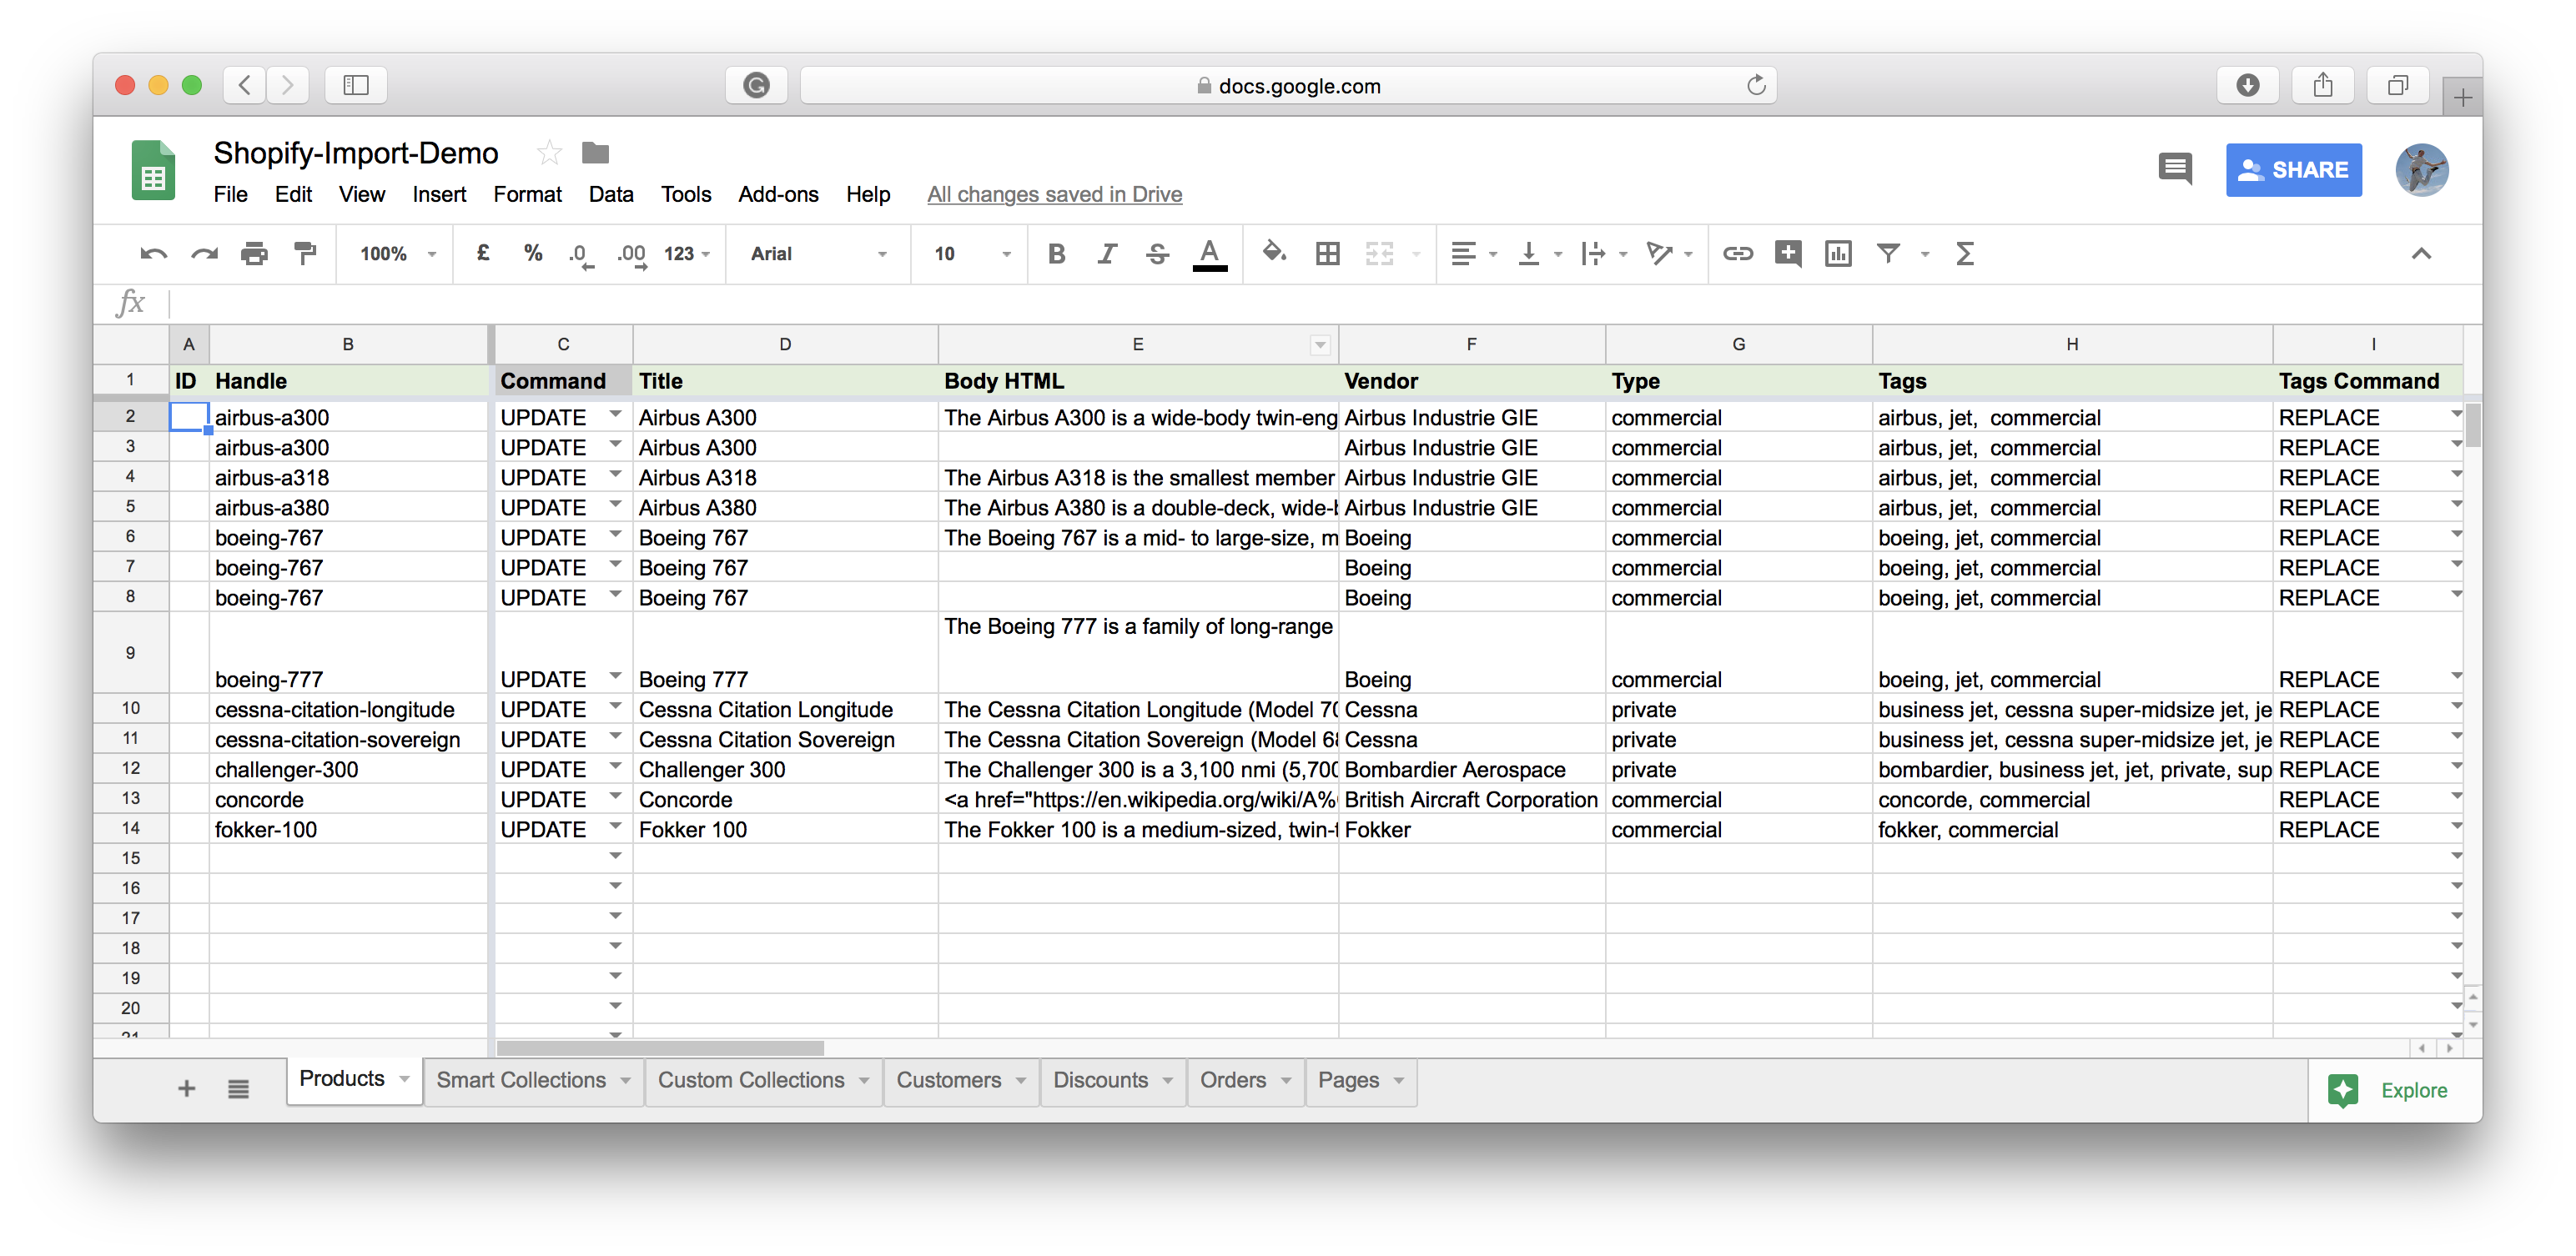Open the 100% zoom dropdown
Image resolution: width=2576 pixels, height=1256 pixels.
397,254
